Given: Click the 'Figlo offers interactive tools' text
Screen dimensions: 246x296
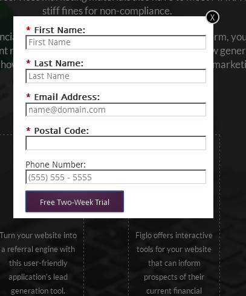Looking at the screenshot, I should pyautogui.click(x=174, y=263).
